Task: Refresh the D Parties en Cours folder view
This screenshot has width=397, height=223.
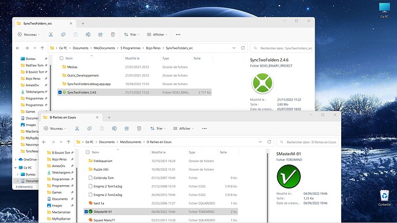Action: [269, 142]
